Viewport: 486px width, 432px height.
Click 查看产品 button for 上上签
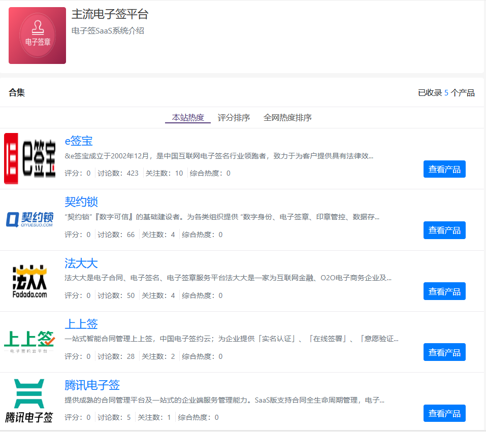click(x=444, y=352)
